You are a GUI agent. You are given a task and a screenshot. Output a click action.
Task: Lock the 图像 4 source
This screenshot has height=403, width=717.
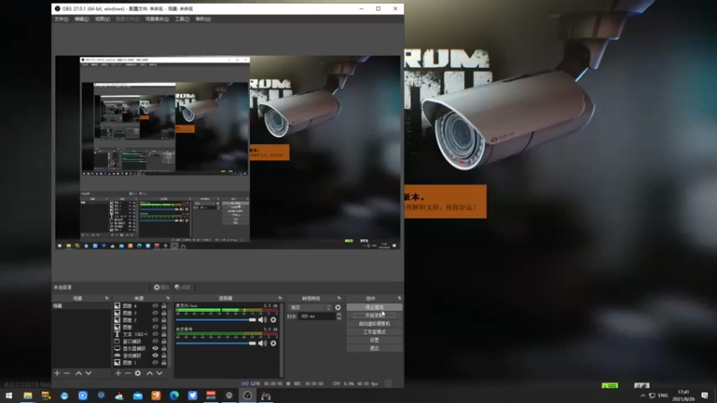[x=164, y=306]
